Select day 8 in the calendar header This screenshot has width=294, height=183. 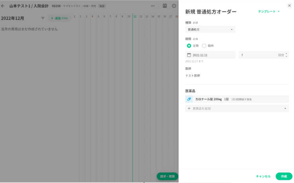(x=116, y=16)
